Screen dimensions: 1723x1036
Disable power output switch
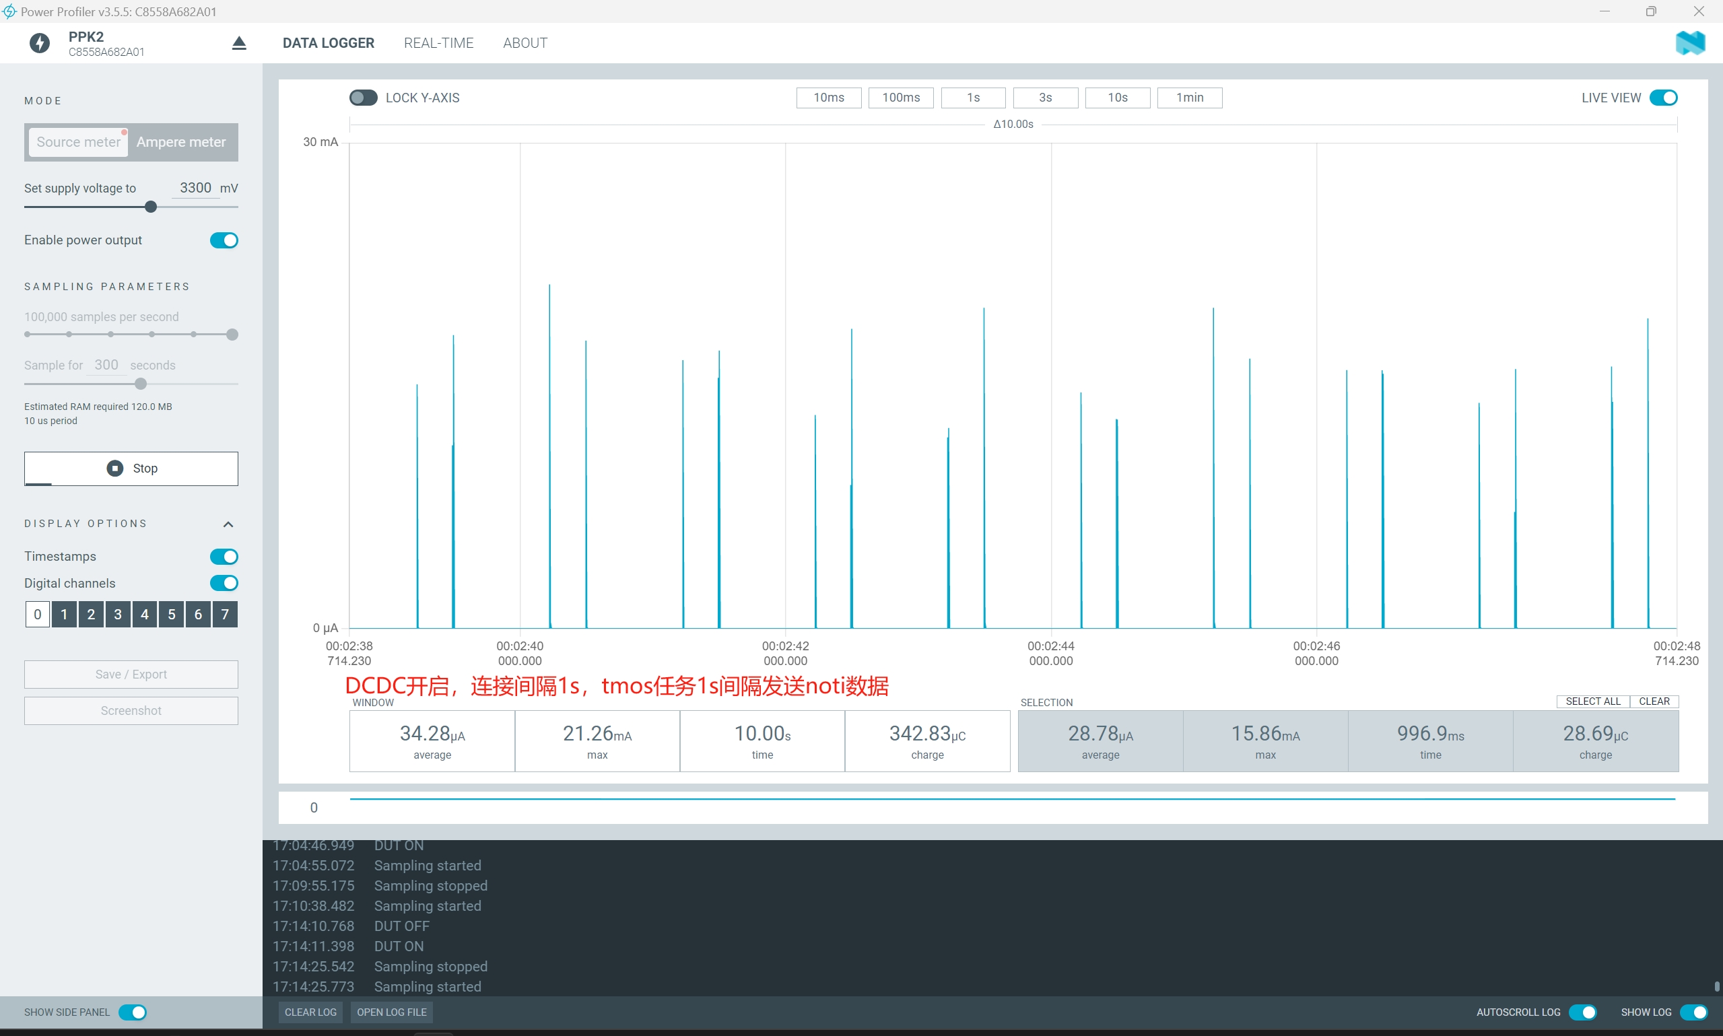(224, 240)
